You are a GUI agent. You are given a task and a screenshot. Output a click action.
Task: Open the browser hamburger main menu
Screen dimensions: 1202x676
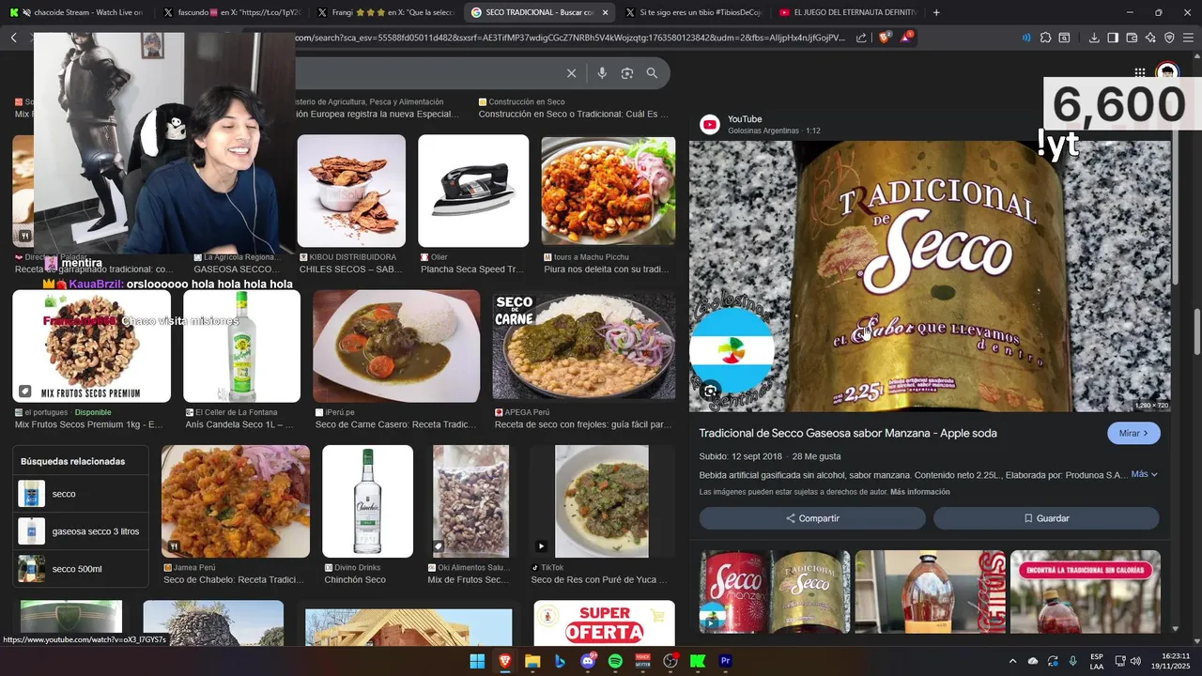(1189, 38)
